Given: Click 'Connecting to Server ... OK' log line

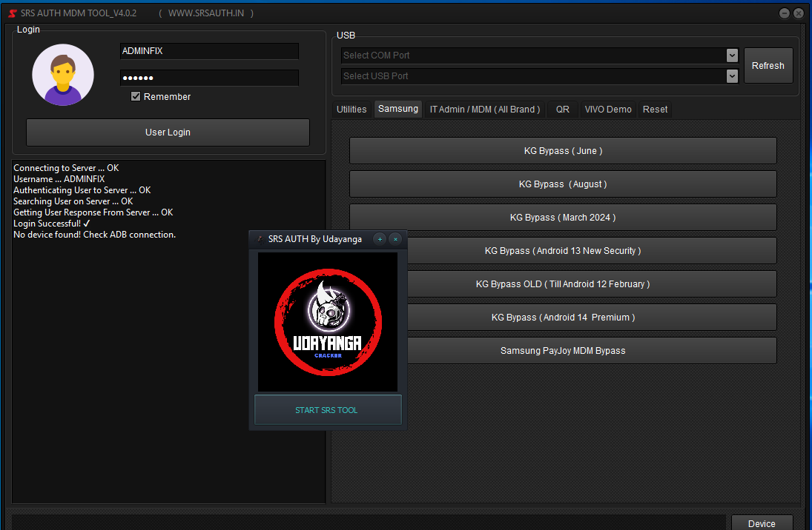Looking at the screenshot, I should (66, 168).
